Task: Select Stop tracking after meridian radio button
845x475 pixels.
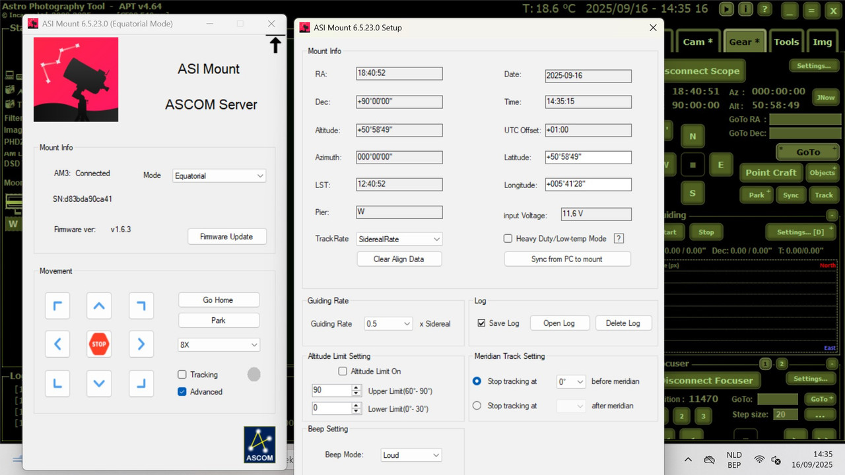Action: click(477, 406)
